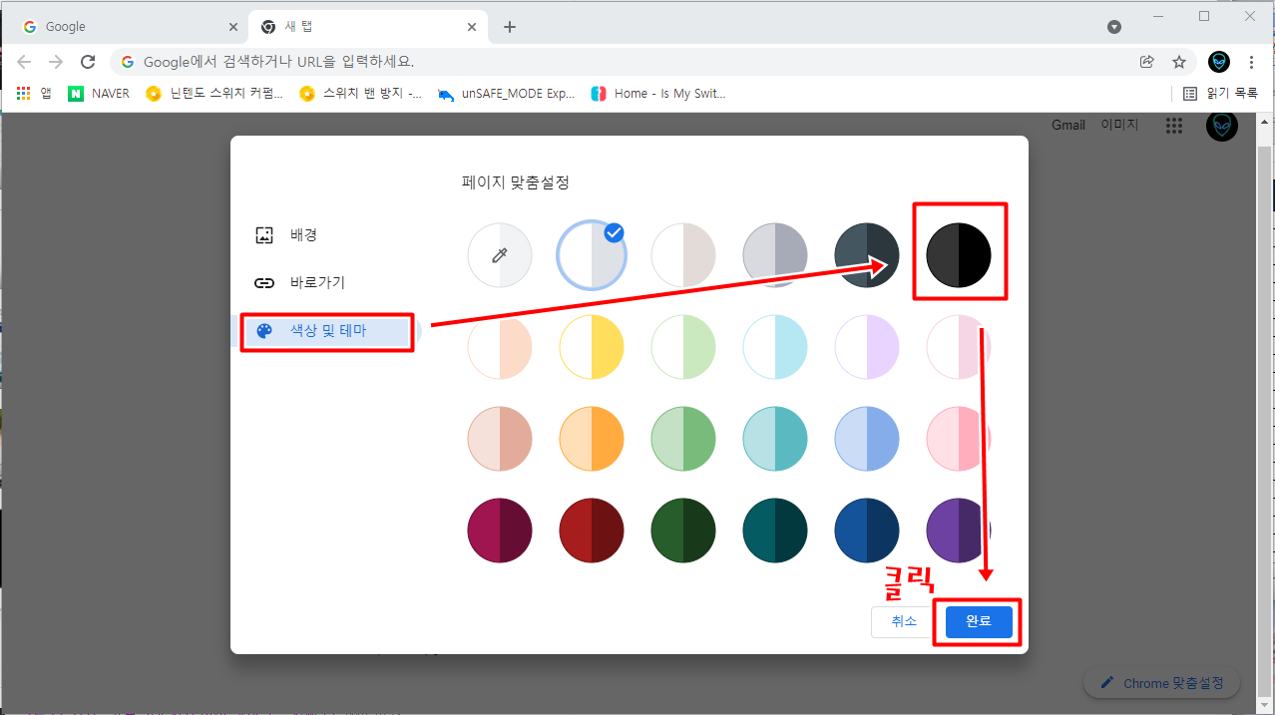Viewport: 1275px width, 715px height.
Task: Open the 앱 apps shortcut in bookmarks bar
Action: tap(34, 94)
